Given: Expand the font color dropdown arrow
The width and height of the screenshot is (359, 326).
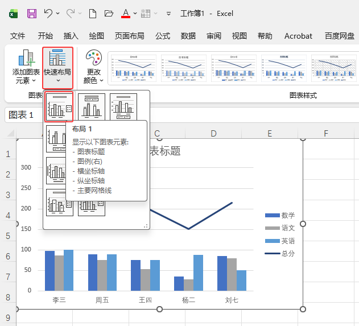Looking at the screenshot, I should (x=135, y=14).
